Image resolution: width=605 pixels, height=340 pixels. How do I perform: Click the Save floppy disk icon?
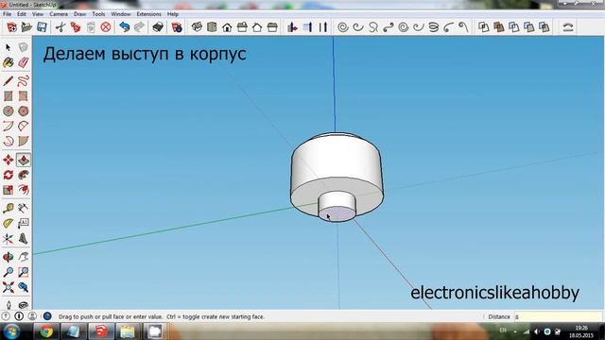point(42,27)
